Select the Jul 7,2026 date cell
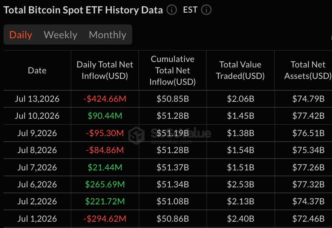Screen dimensions: 332x228 (x=37, y=168)
